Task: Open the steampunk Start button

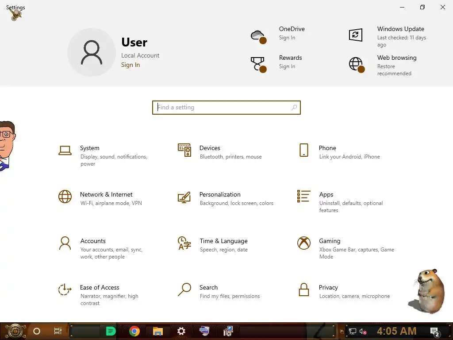Action: click(x=15, y=331)
